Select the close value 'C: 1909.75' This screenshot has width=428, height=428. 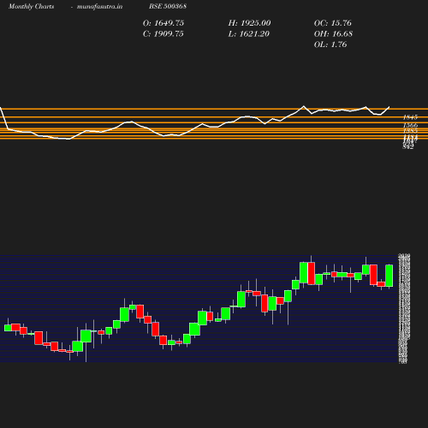tap(163, 34)
